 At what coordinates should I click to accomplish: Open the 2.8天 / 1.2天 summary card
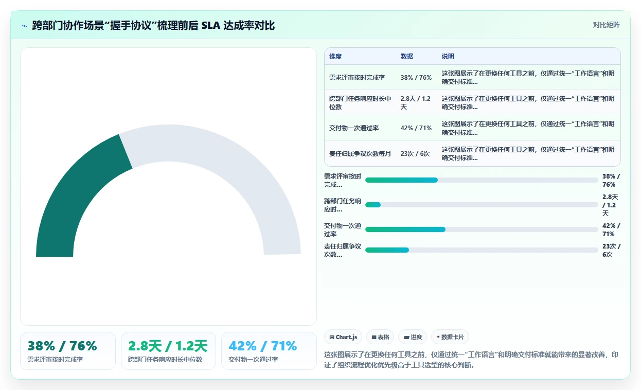pos(168,351)
